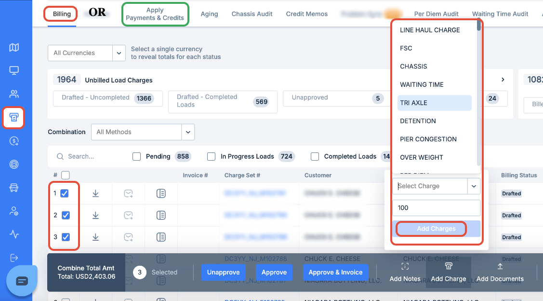Switch to the Credit Memos tab
Viewport: 543px width, 301px height.
point(306,14)
